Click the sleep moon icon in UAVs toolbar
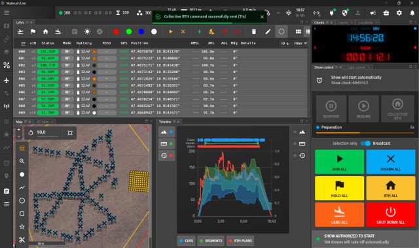 [x=211, y=32]
